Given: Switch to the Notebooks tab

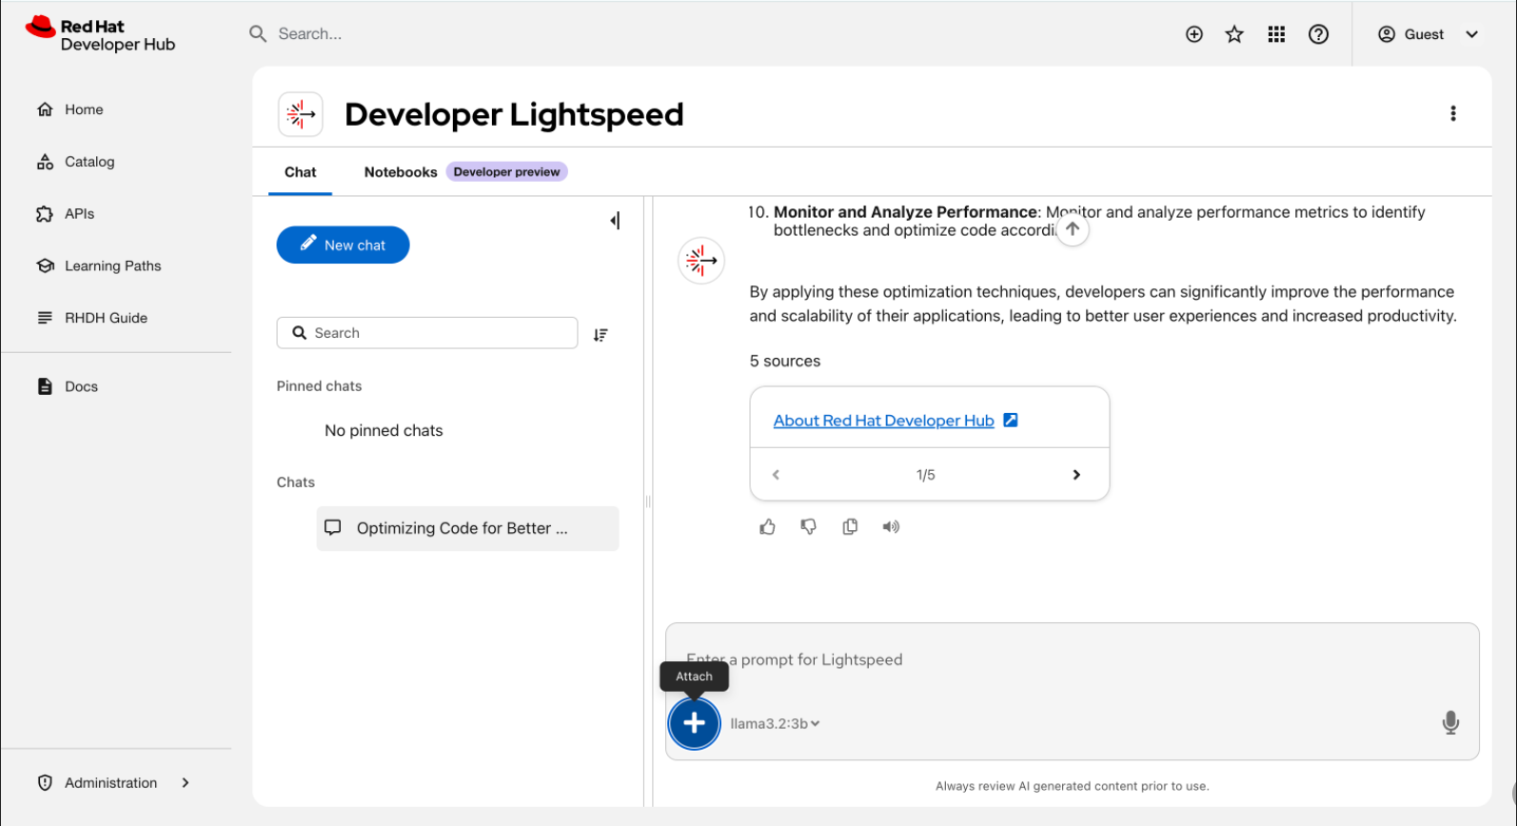Looking at the screenshot, I should (401, 172).
